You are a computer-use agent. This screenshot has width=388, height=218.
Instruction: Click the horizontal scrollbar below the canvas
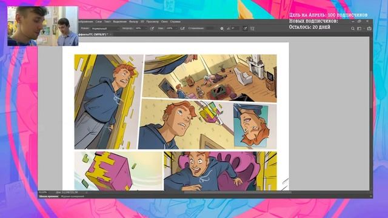click(238, 193)
